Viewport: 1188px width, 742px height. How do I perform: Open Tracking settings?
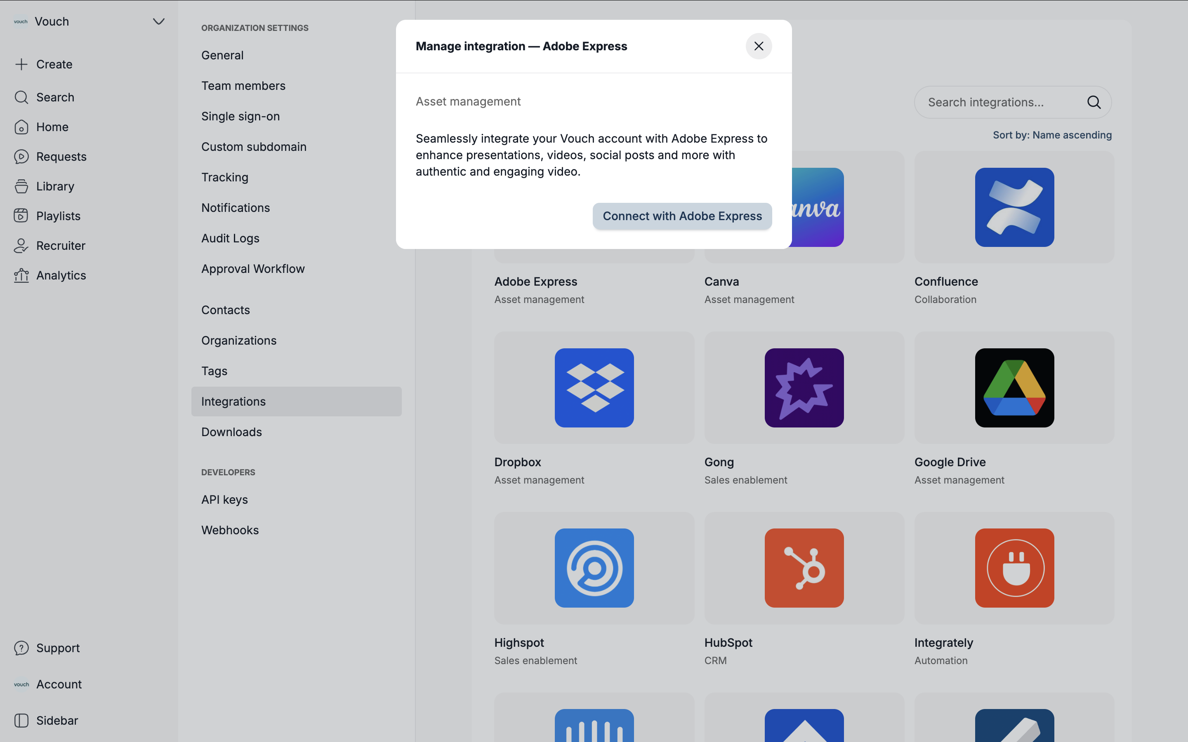point(296,177)
